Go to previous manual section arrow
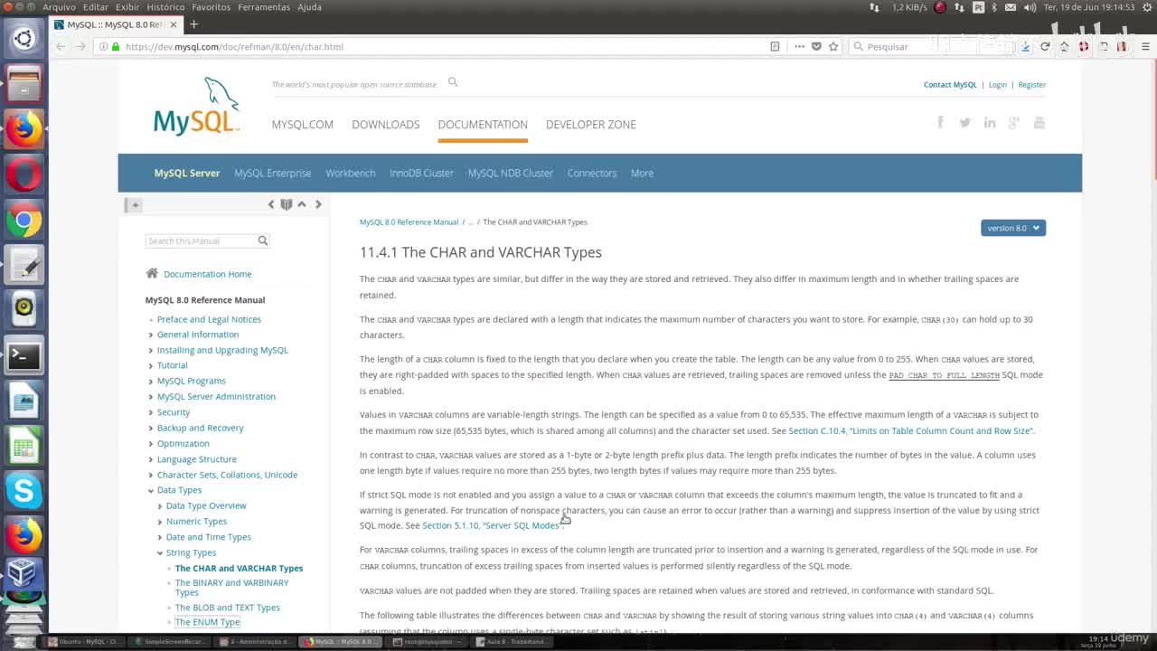Viewport: 1157px width, 651px height. 270,204
